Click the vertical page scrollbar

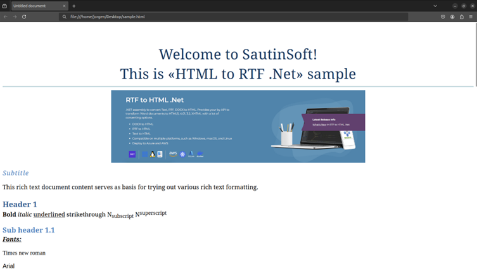click(476, 55)
